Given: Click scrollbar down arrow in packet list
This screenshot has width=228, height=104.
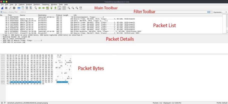Looking at the screenshot, I should point(227,33).
